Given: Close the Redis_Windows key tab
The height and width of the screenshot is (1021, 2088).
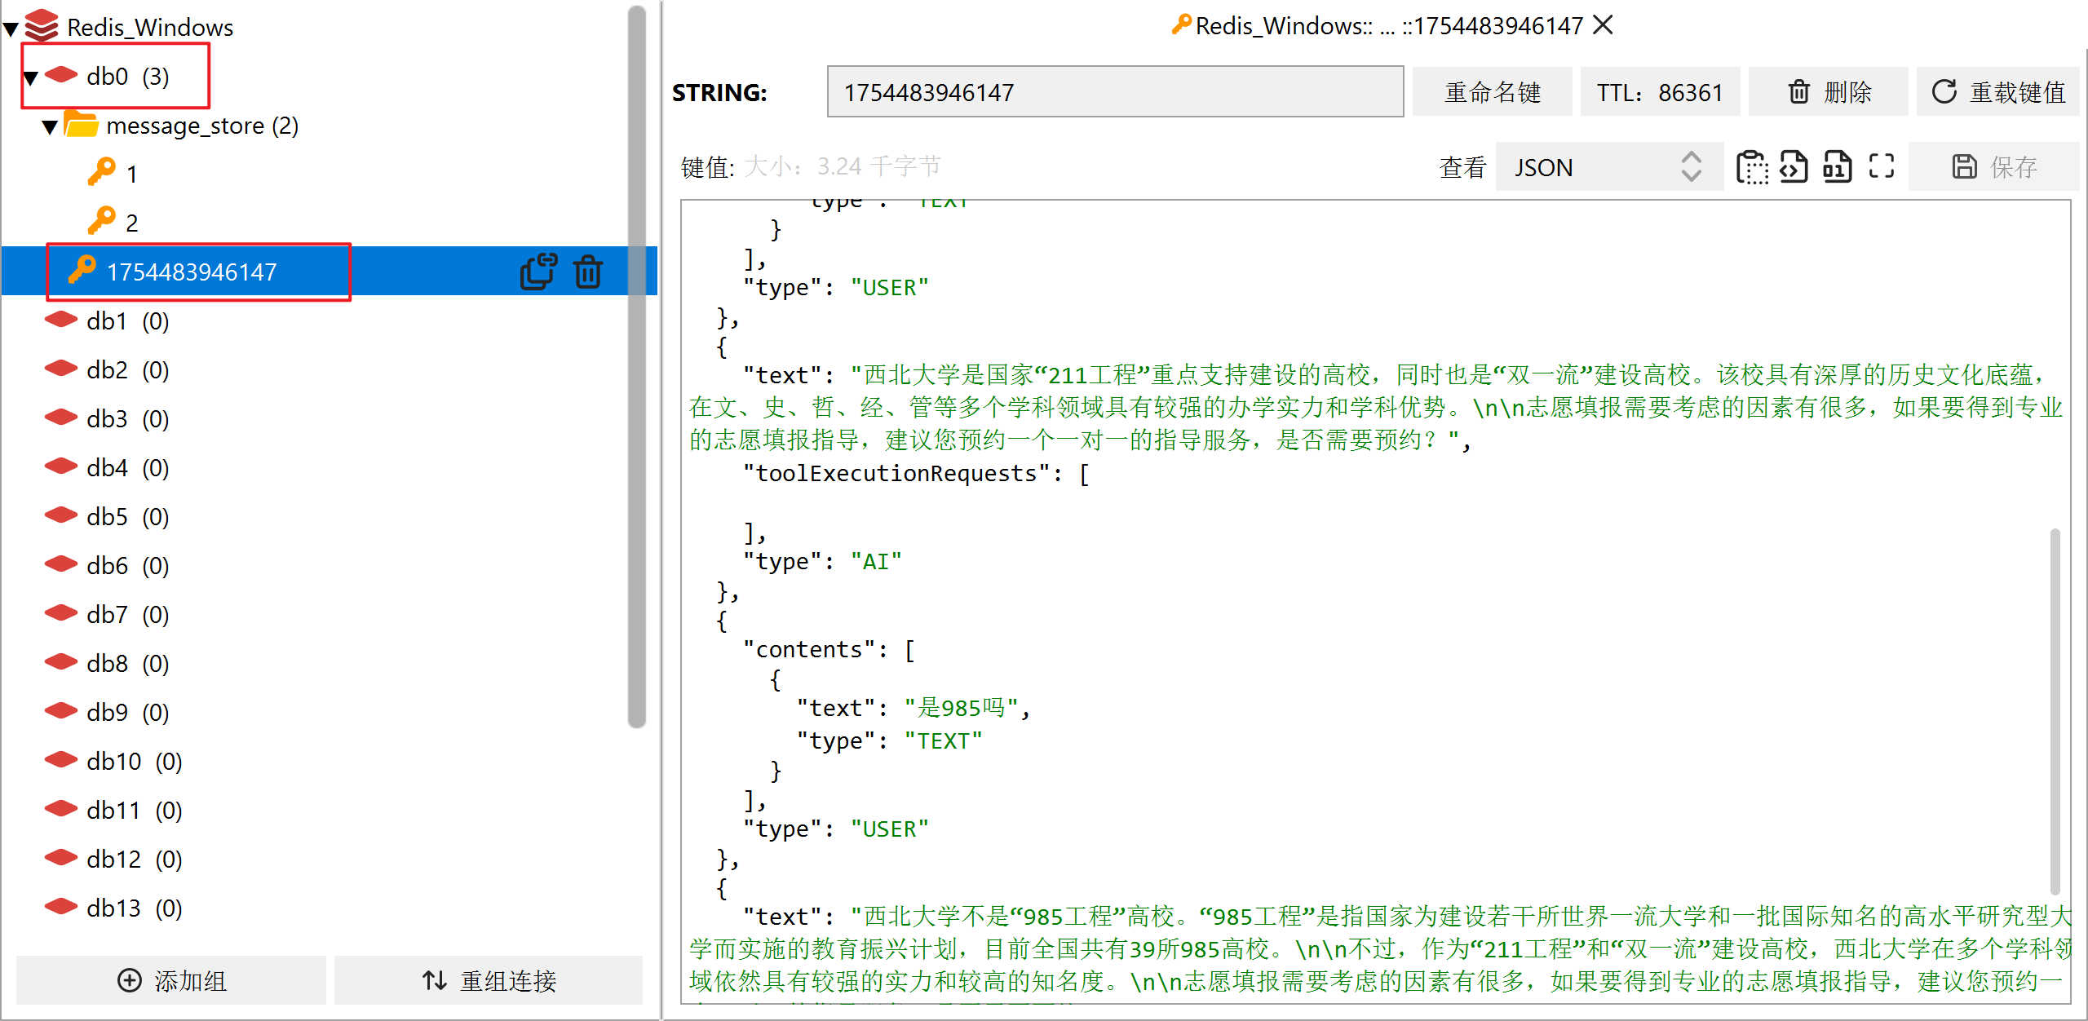Looking at the screenshot, I should click(1603, 25).
